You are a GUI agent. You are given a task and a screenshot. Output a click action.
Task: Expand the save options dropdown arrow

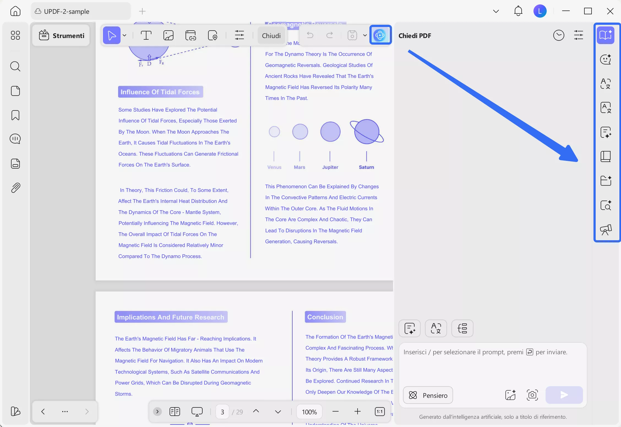[365, 35]
